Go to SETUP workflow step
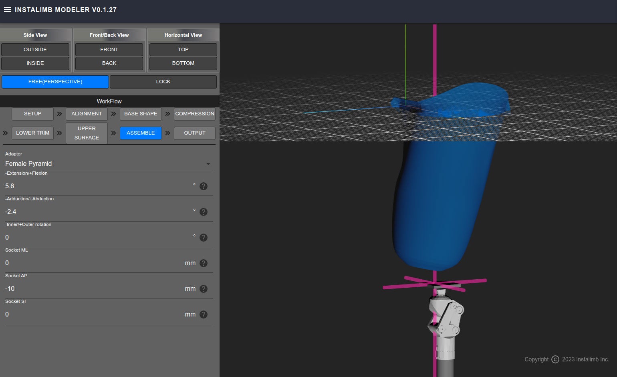 [32, 114]
